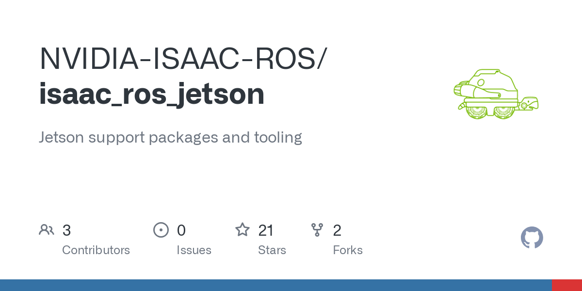Click the Issues circle-dot icon
582x291 pixels.
161,229
